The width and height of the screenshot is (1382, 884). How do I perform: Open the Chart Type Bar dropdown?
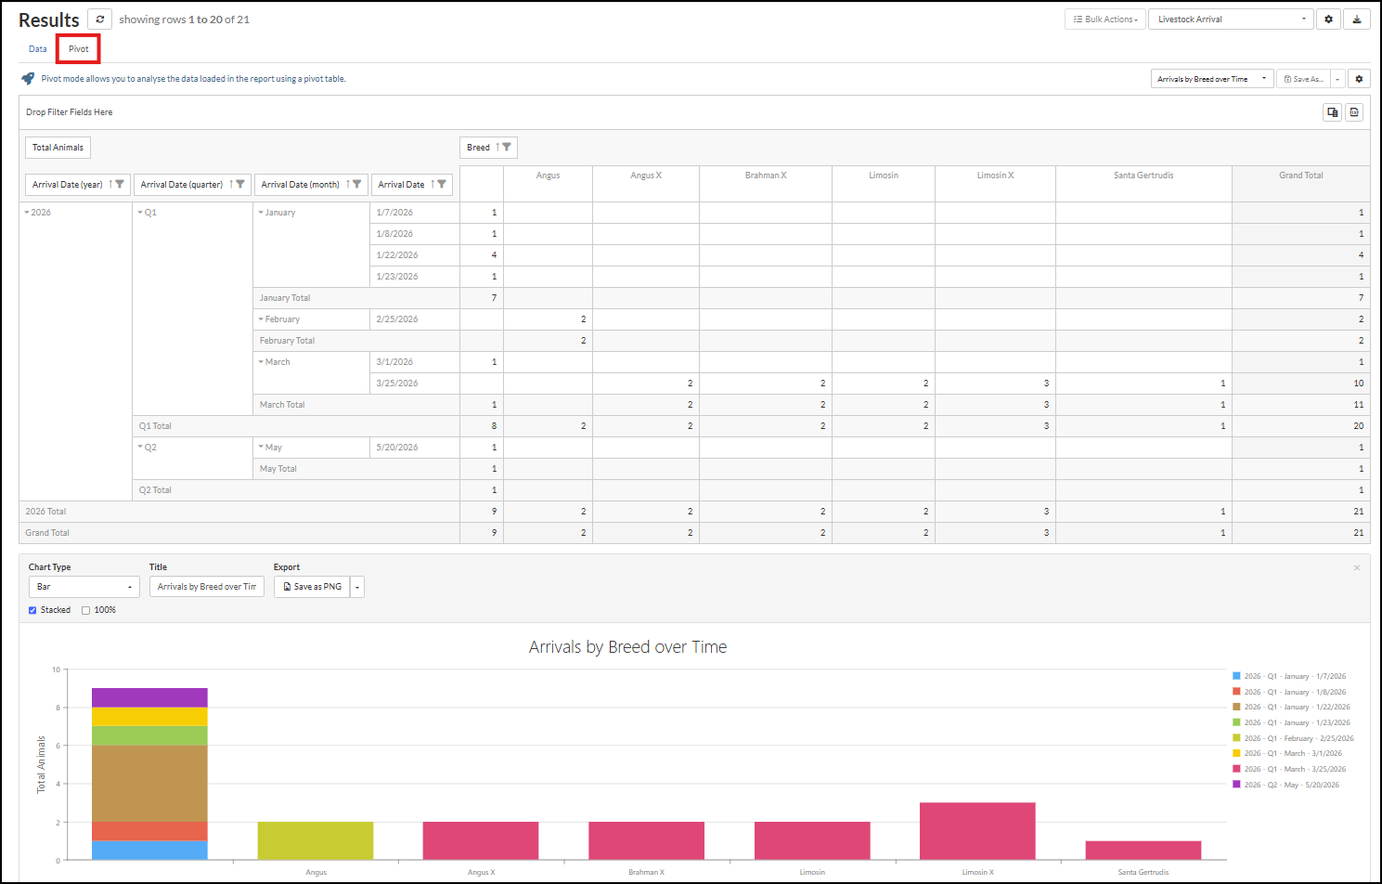click(x=84, y=587)
